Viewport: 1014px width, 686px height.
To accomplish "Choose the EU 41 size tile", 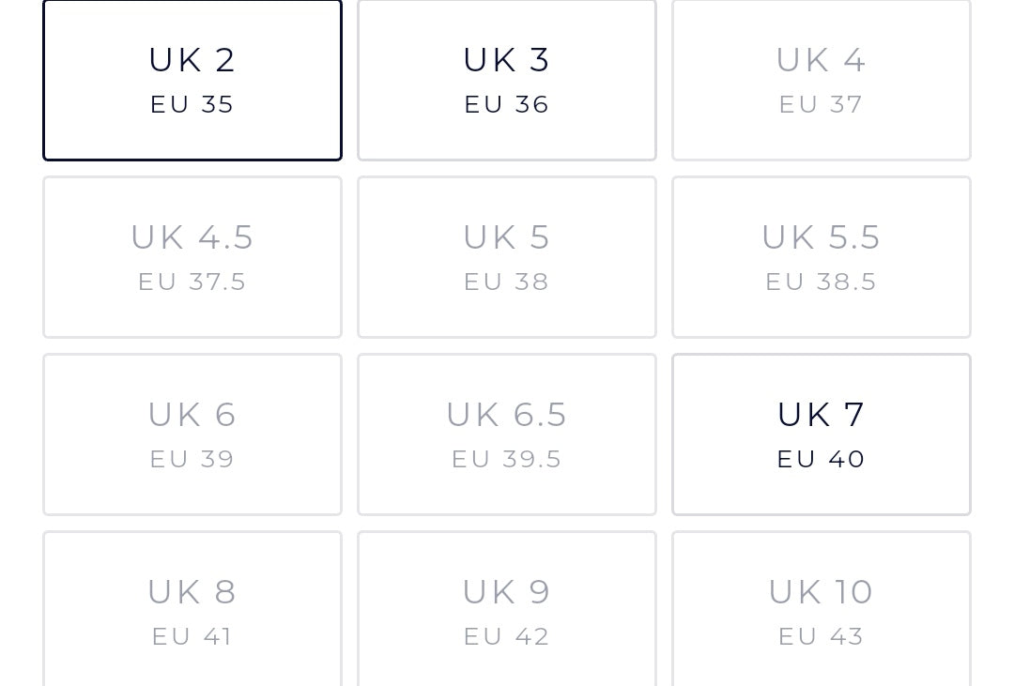I will [x=192, y=611].
